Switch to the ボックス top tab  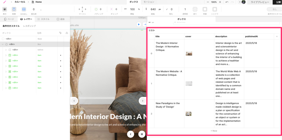[134, 2]
